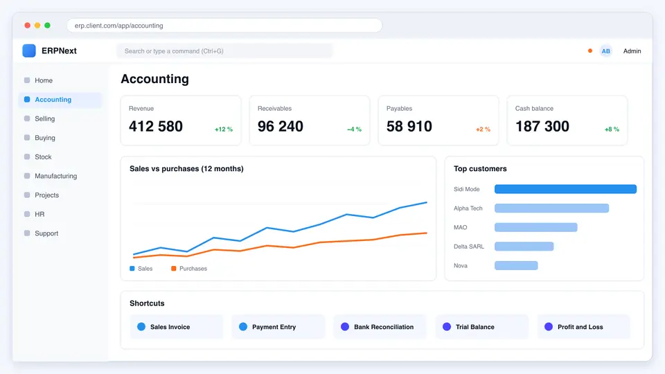Screen dimensions: 665x374
Task: Click the Profit and Loss circle icon
Action: tap(549, 326)
